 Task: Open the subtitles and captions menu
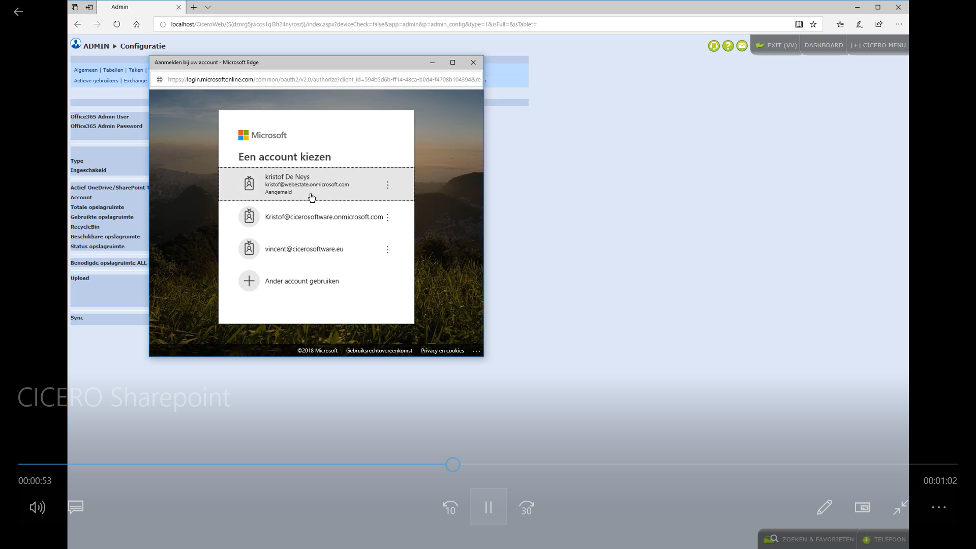[x=76, y=507]
